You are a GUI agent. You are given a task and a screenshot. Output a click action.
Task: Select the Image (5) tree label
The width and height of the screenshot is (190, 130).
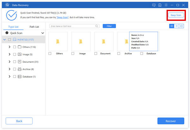coord(28,55)
